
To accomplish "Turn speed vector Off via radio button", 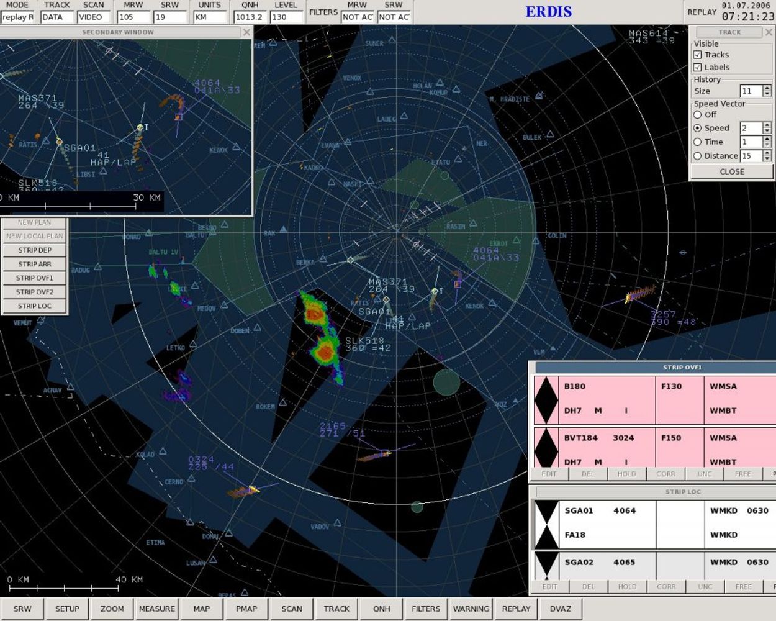I will [698, 115].
